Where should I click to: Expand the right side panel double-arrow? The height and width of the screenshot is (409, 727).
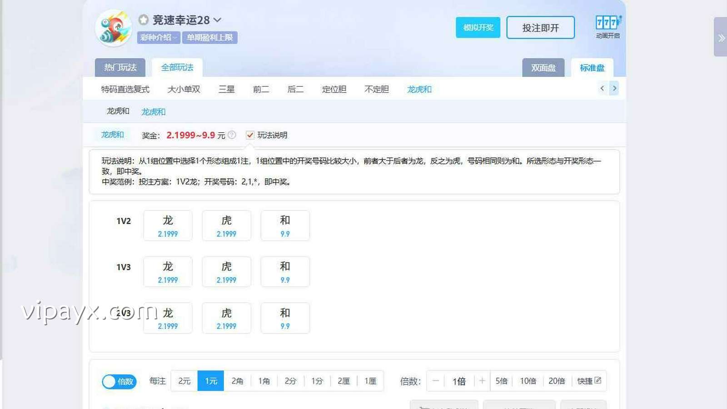721,38
